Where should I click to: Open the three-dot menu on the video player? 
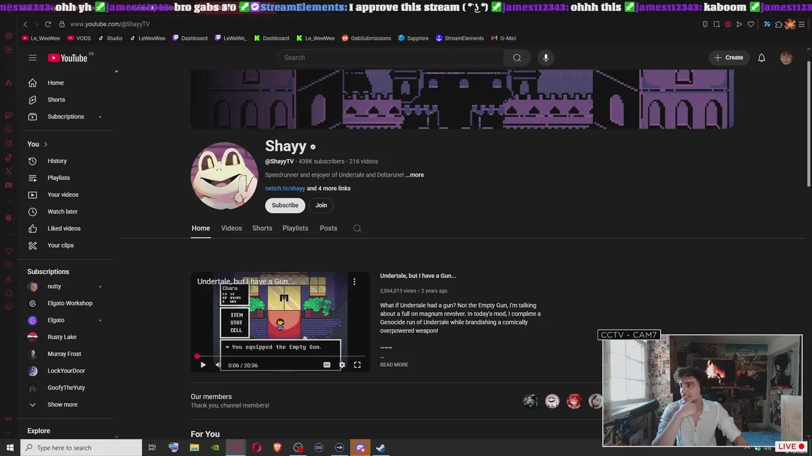[354, 281]
